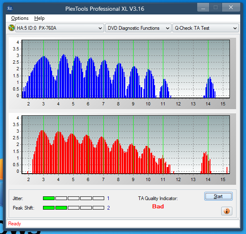Click the disc drive icon beside the drive selector

click(x=12, y=28)
